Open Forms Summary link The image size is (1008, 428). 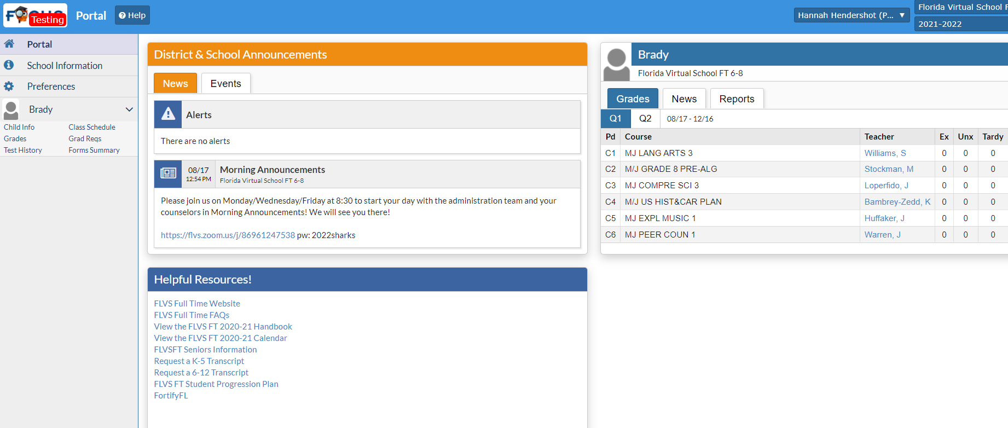(x=94, y=150)
